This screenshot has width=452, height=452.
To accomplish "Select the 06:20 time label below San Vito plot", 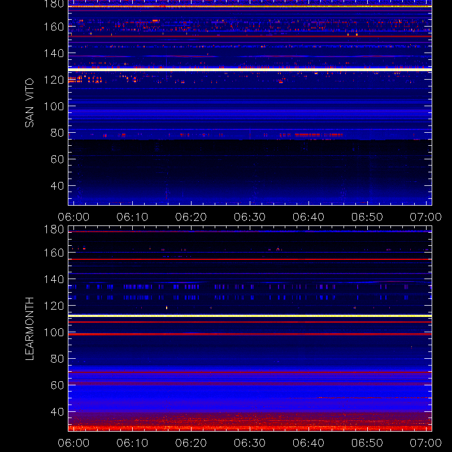I will coord(191,217).
